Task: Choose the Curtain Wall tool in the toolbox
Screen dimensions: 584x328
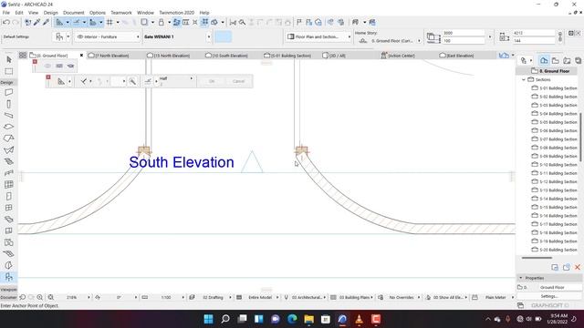Action: [9, 184]
